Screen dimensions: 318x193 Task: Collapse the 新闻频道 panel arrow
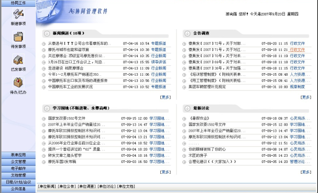click(x=47, y=33)
